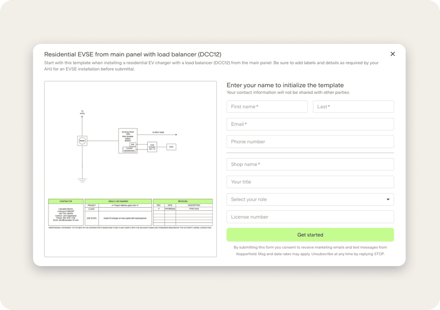
Task: Click the Current transformers box
Action: pyautogui.click(x=129, y=150)
